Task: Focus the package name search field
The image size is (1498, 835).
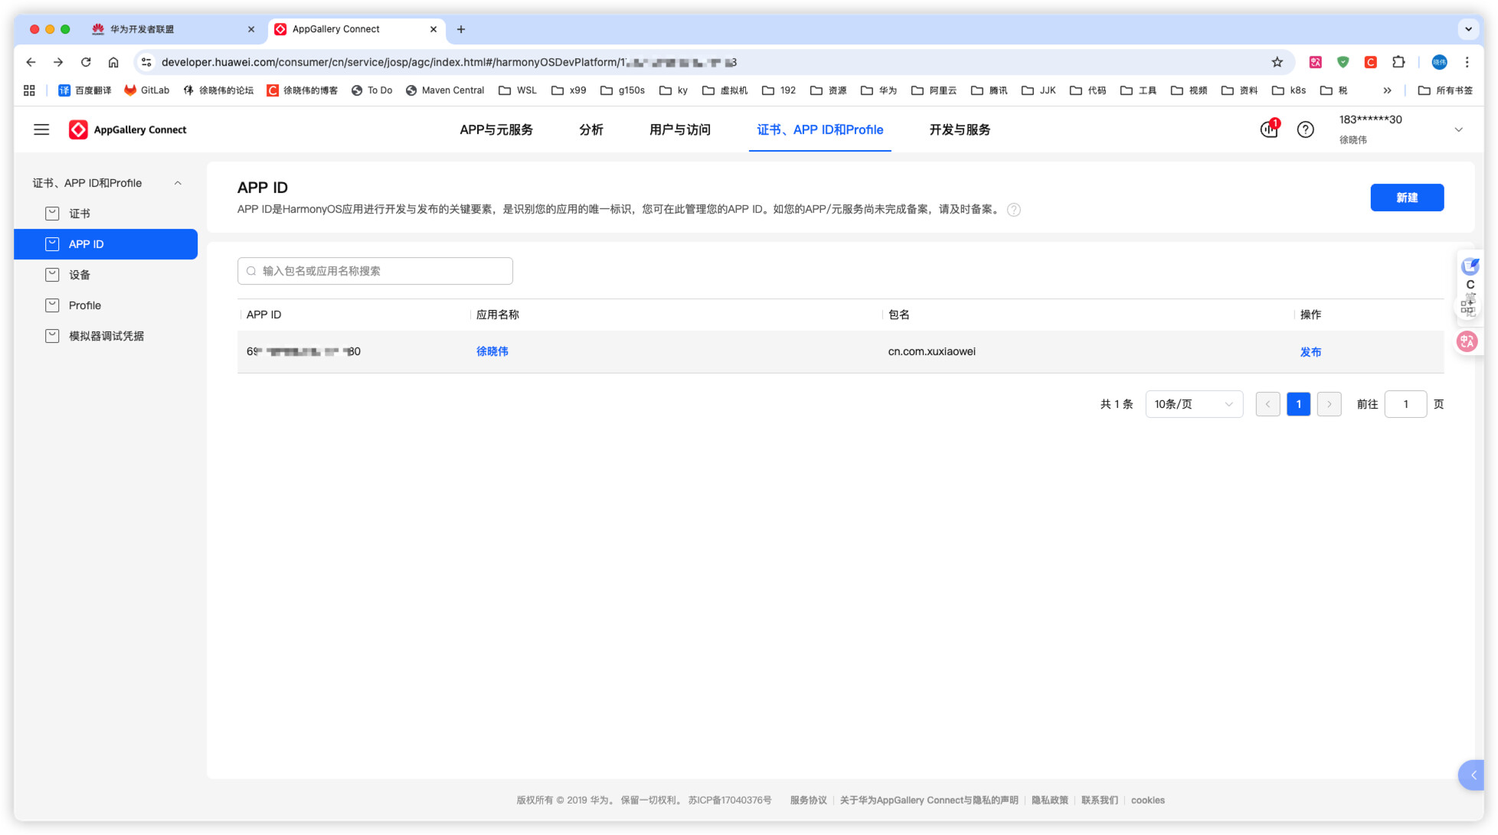Action: (x=375, y=271)
